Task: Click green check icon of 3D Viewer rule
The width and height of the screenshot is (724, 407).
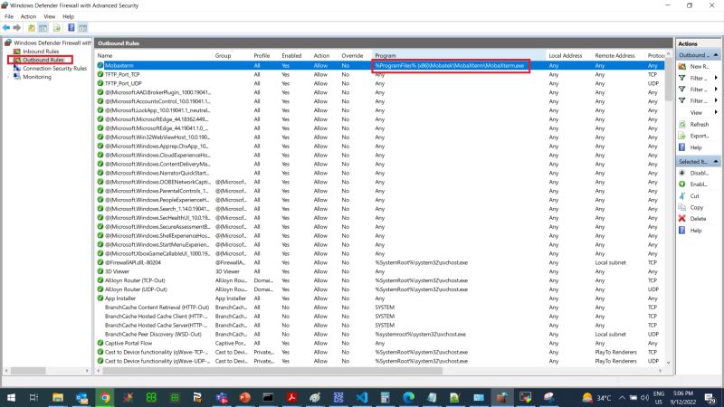Action: tap(100, 271)
